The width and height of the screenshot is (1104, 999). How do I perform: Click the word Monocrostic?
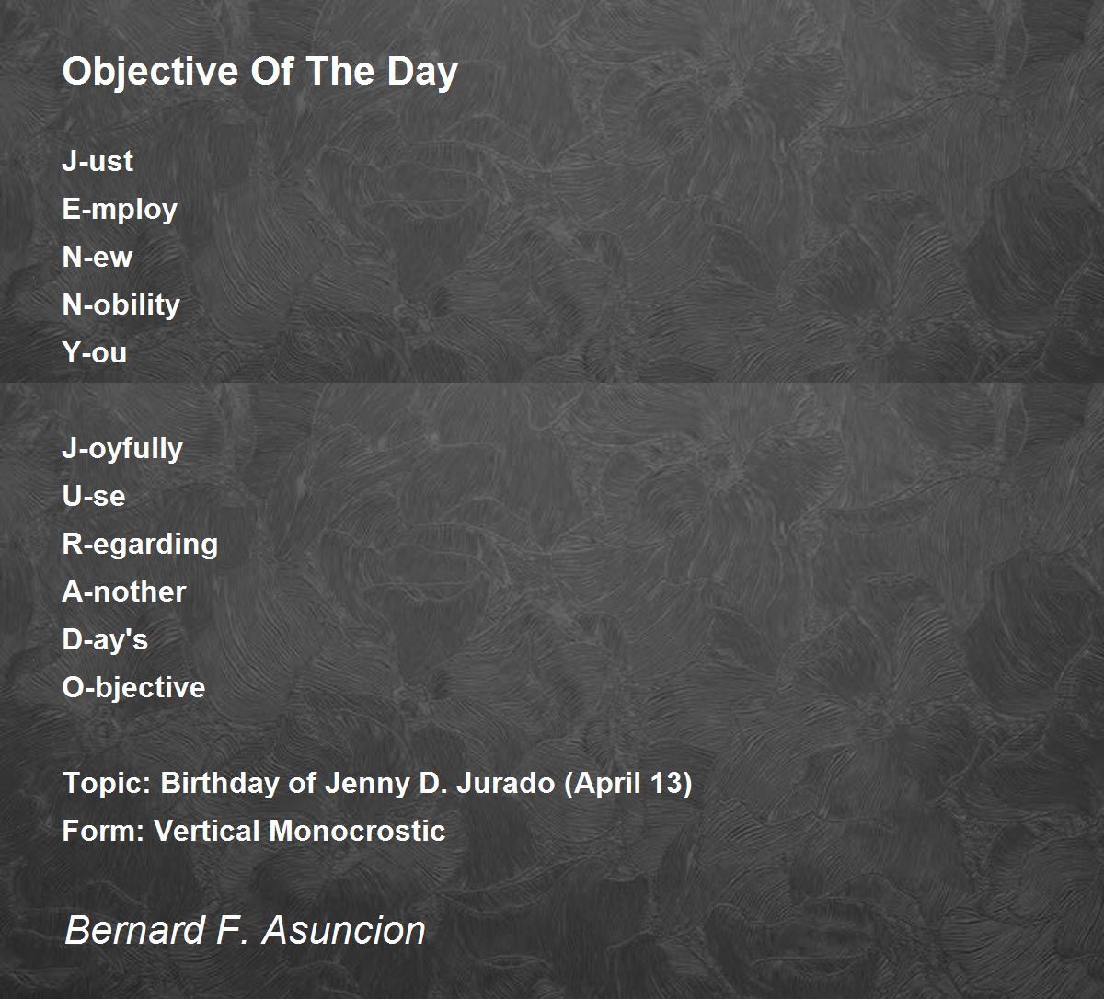click(x=357, y=831)
